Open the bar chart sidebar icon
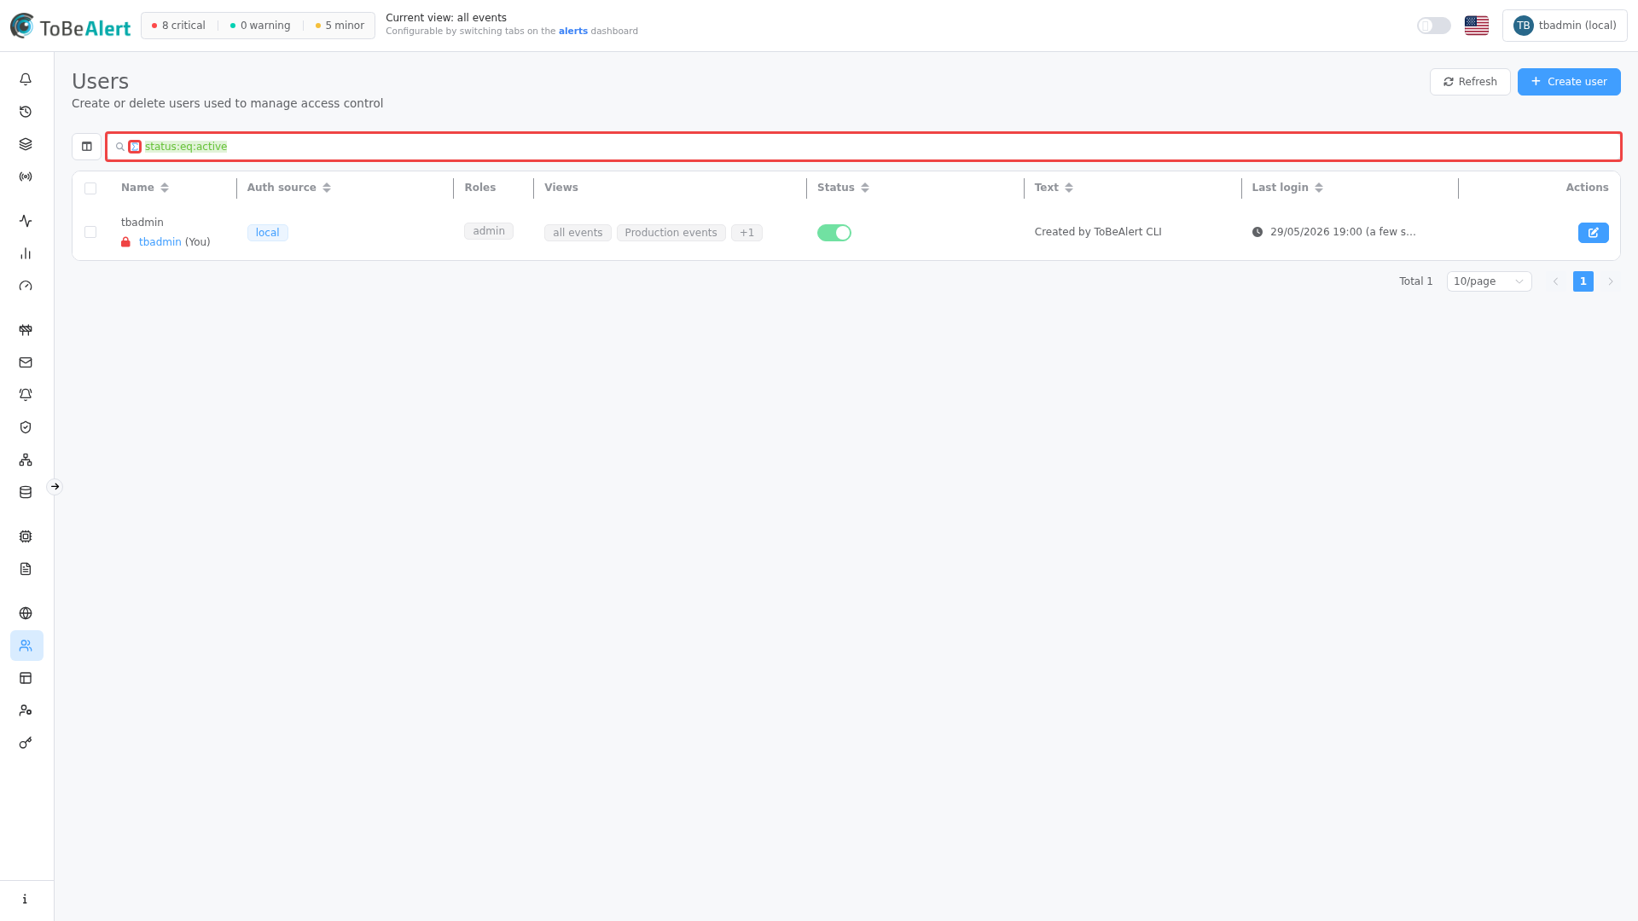 click(26, 253)
